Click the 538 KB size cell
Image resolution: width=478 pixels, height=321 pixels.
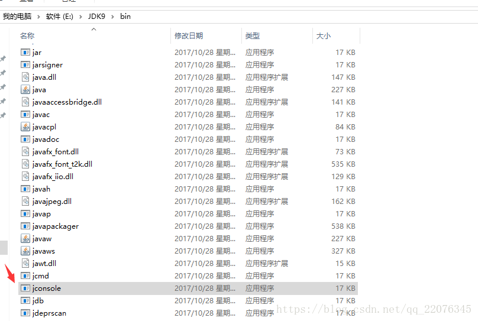click(343, 226)
